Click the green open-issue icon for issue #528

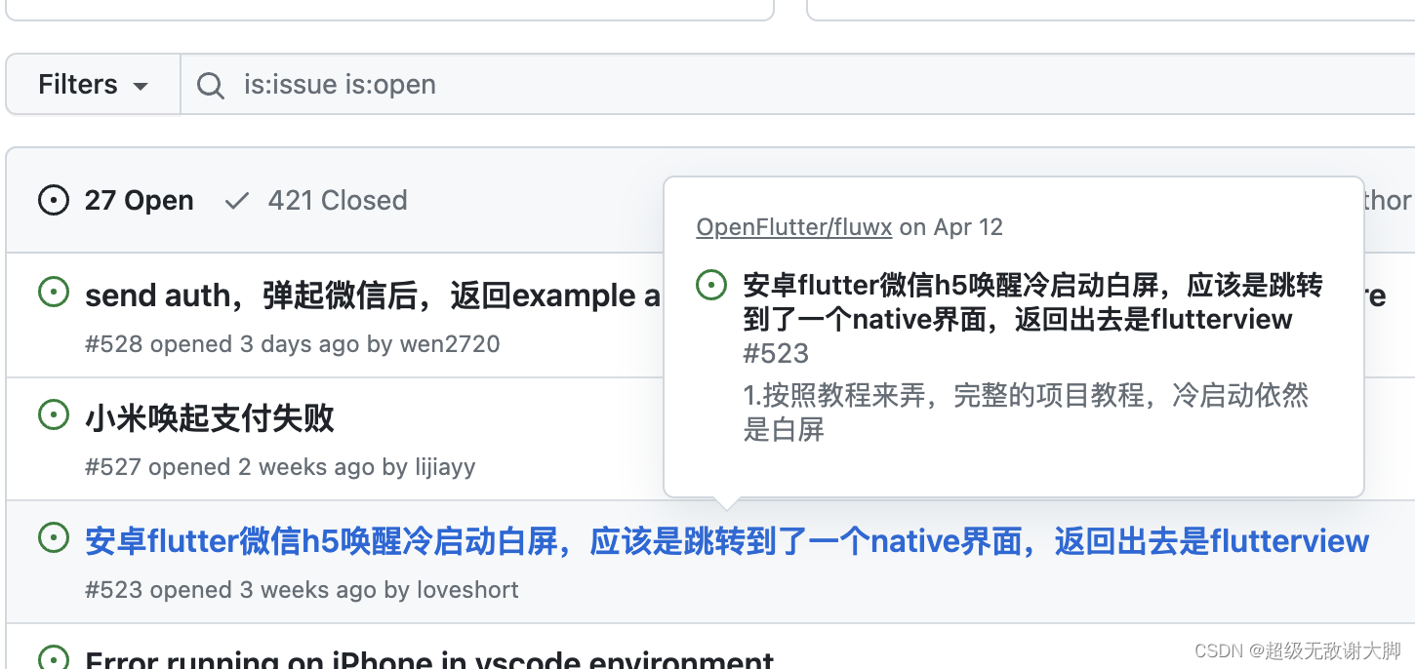53,292
